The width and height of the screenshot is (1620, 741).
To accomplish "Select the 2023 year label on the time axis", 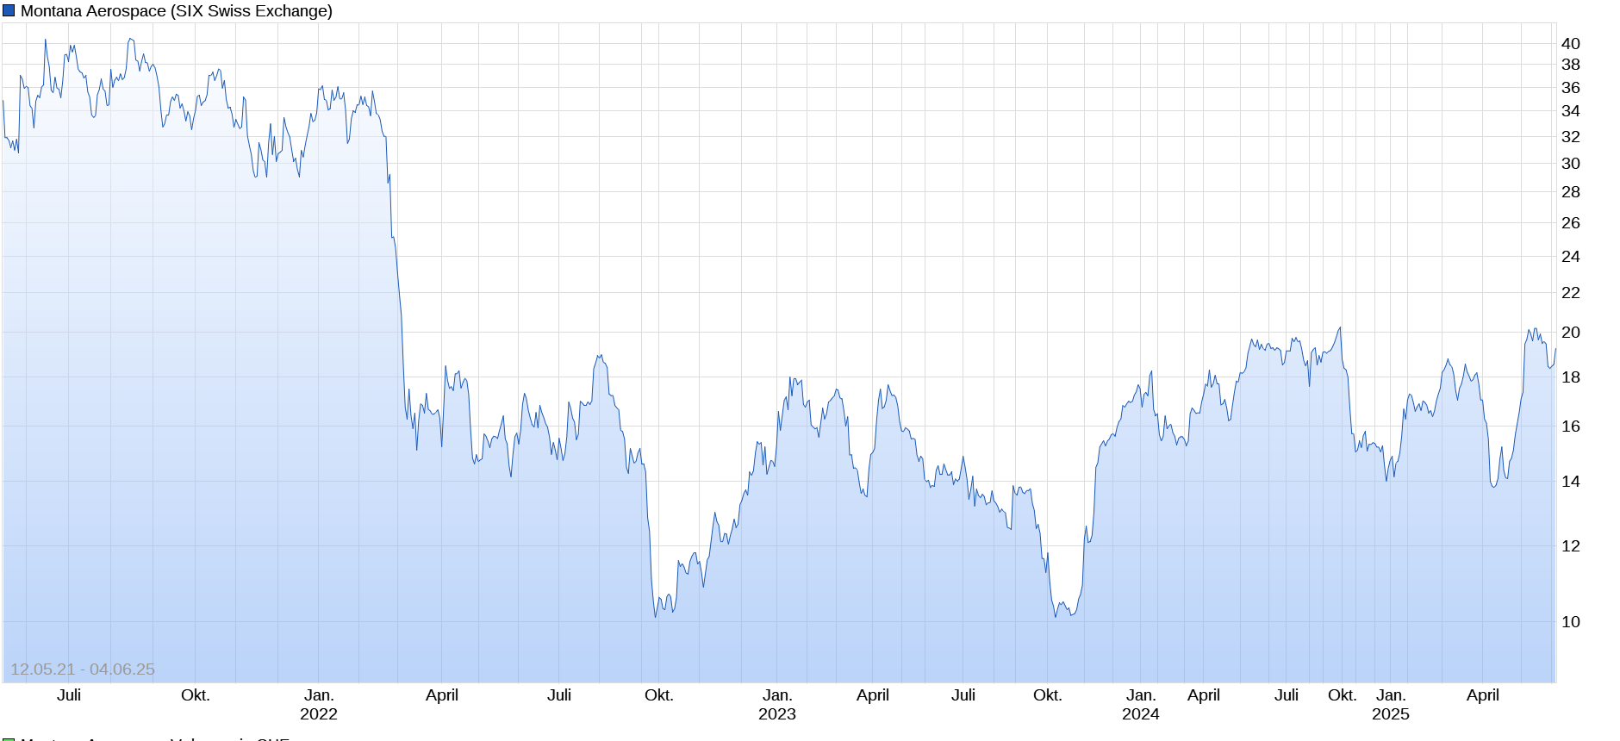I will coord(777,714).
